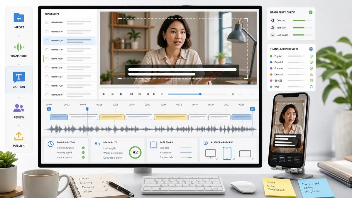Click the Contrast icon in Readability Check

point(273,21)
